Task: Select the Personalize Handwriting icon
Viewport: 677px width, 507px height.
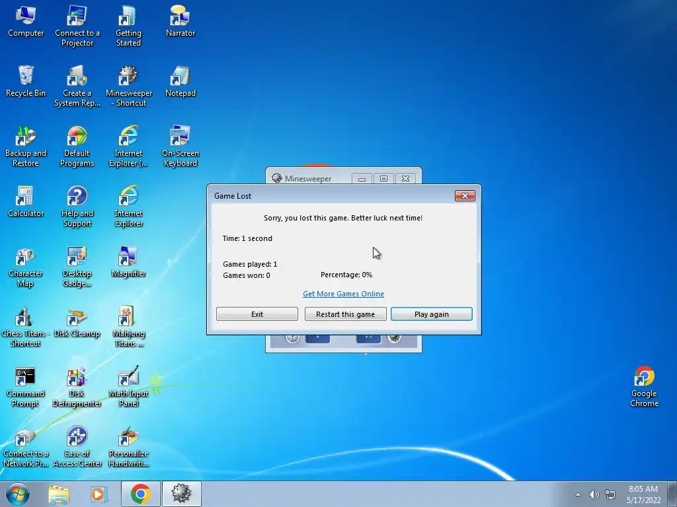Action: pos(129,447)
